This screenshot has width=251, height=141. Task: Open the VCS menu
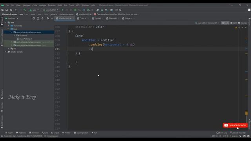(78, 5)
